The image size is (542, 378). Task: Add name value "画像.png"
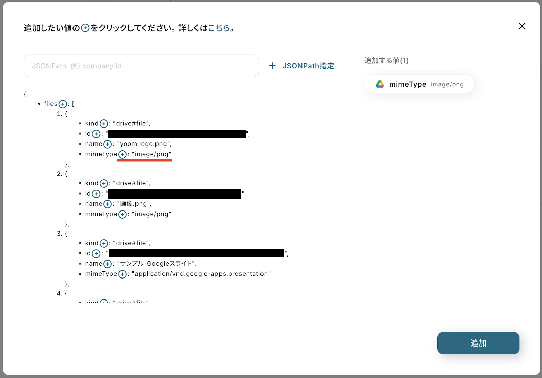(x=107, y=204)
